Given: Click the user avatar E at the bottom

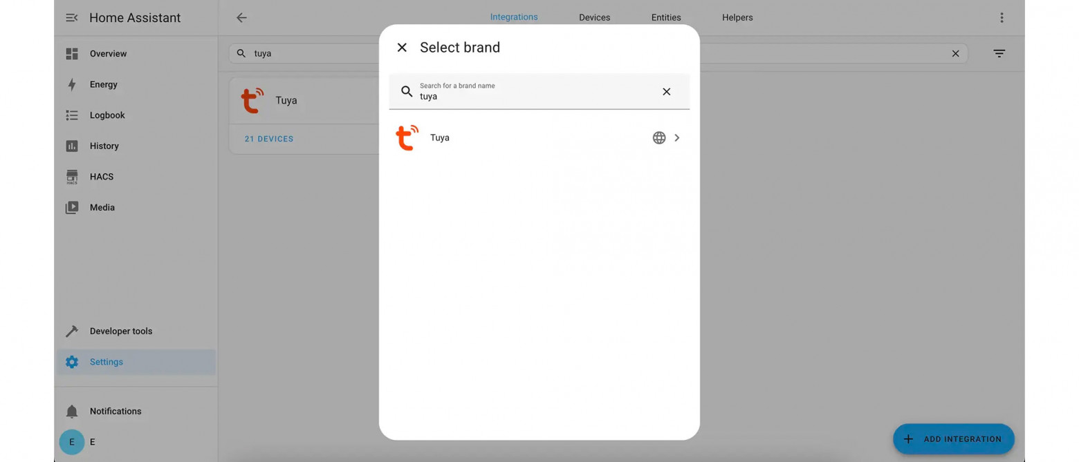Looking at the screenshot, I should click(72, 442).
